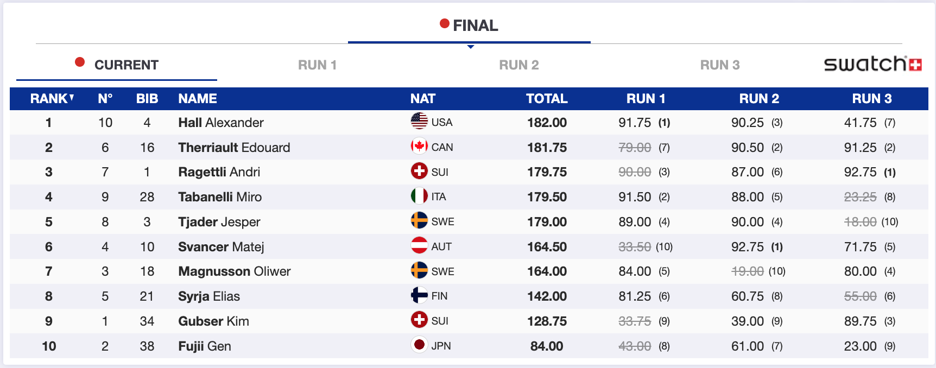Viewport: 936px width, 368px height.
Task: Click the TOTAL column header
Action: pos(546,99)
